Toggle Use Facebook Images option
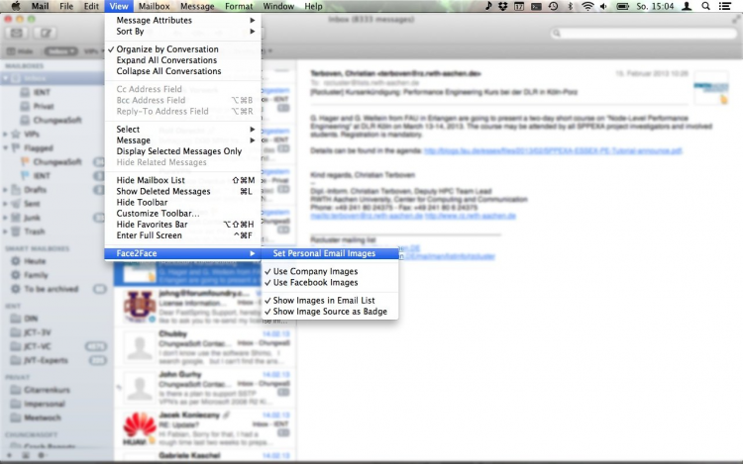 coord(330,282)
